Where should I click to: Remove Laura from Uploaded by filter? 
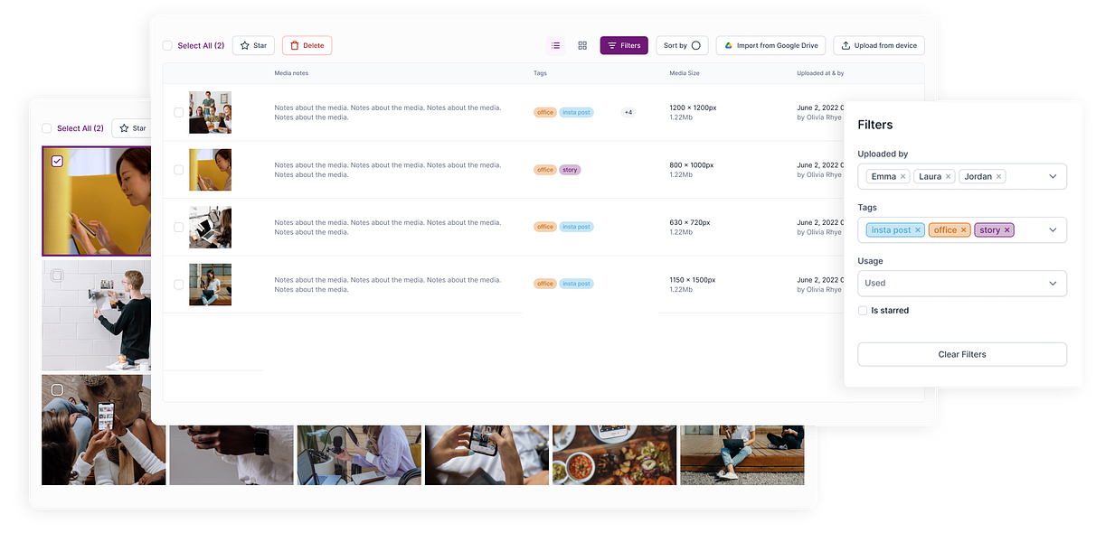[x=948, y=177]
